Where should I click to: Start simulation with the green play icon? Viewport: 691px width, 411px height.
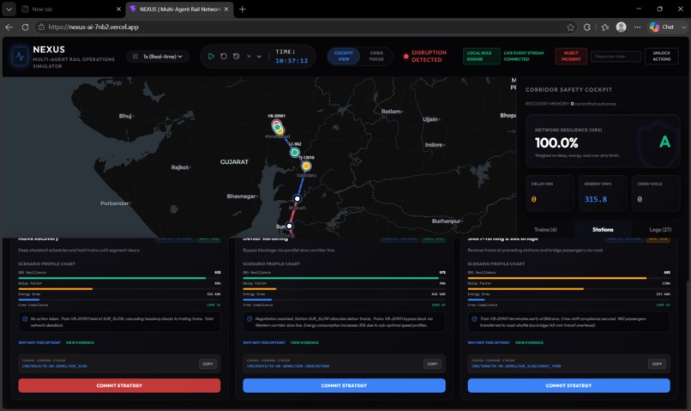pos(211,57)
